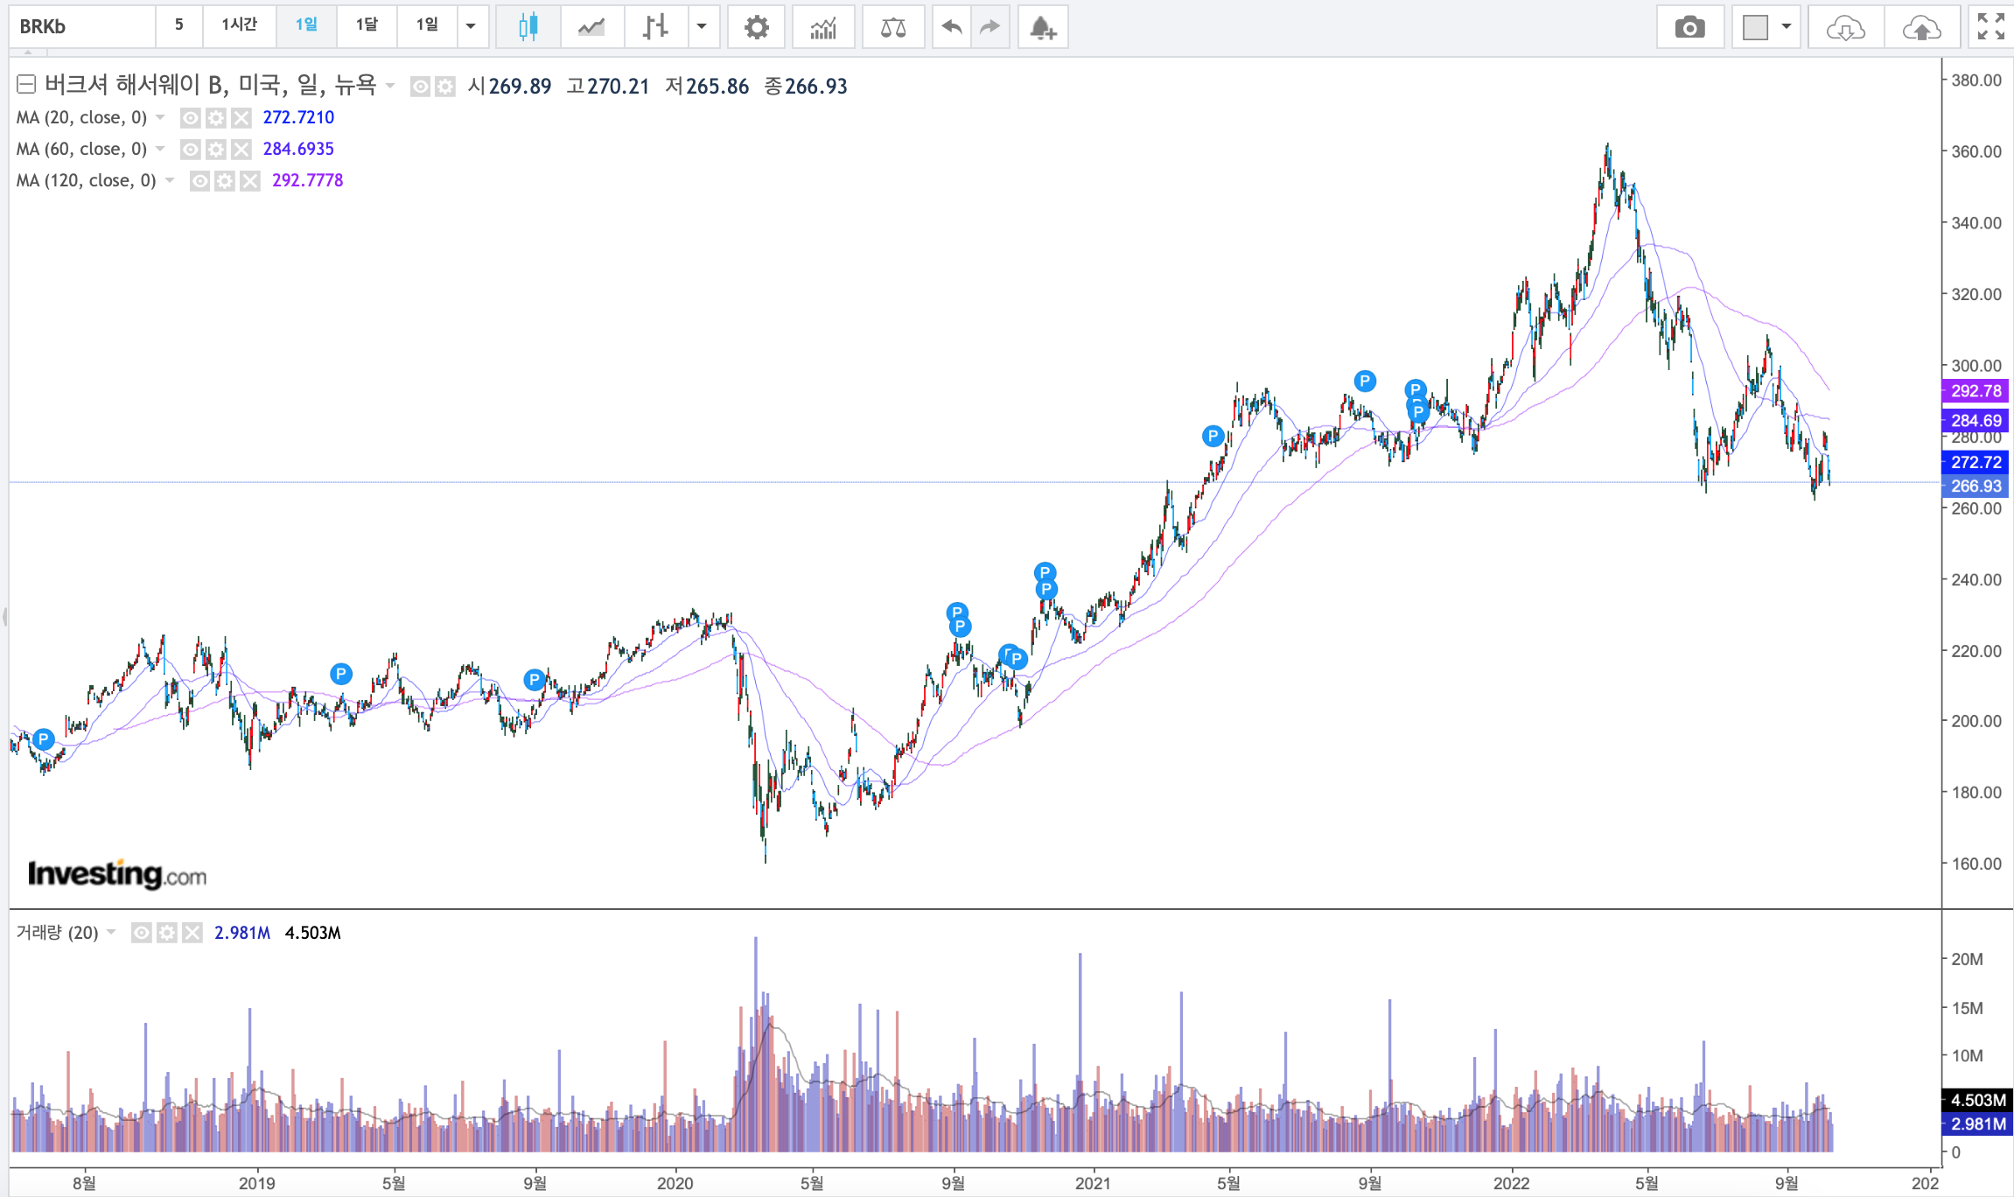Collapse the 버크셔 해서웨이 B legend
The height and width of the screenshot is (1197, 2014).
click(26, 85)
